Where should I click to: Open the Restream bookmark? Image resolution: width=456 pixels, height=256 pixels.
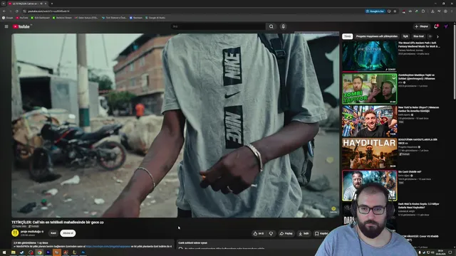pos(136,18)
